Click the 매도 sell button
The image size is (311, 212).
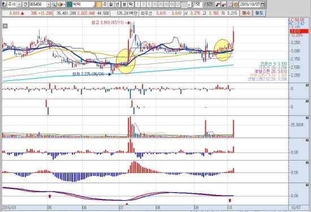tap(259, 13)
